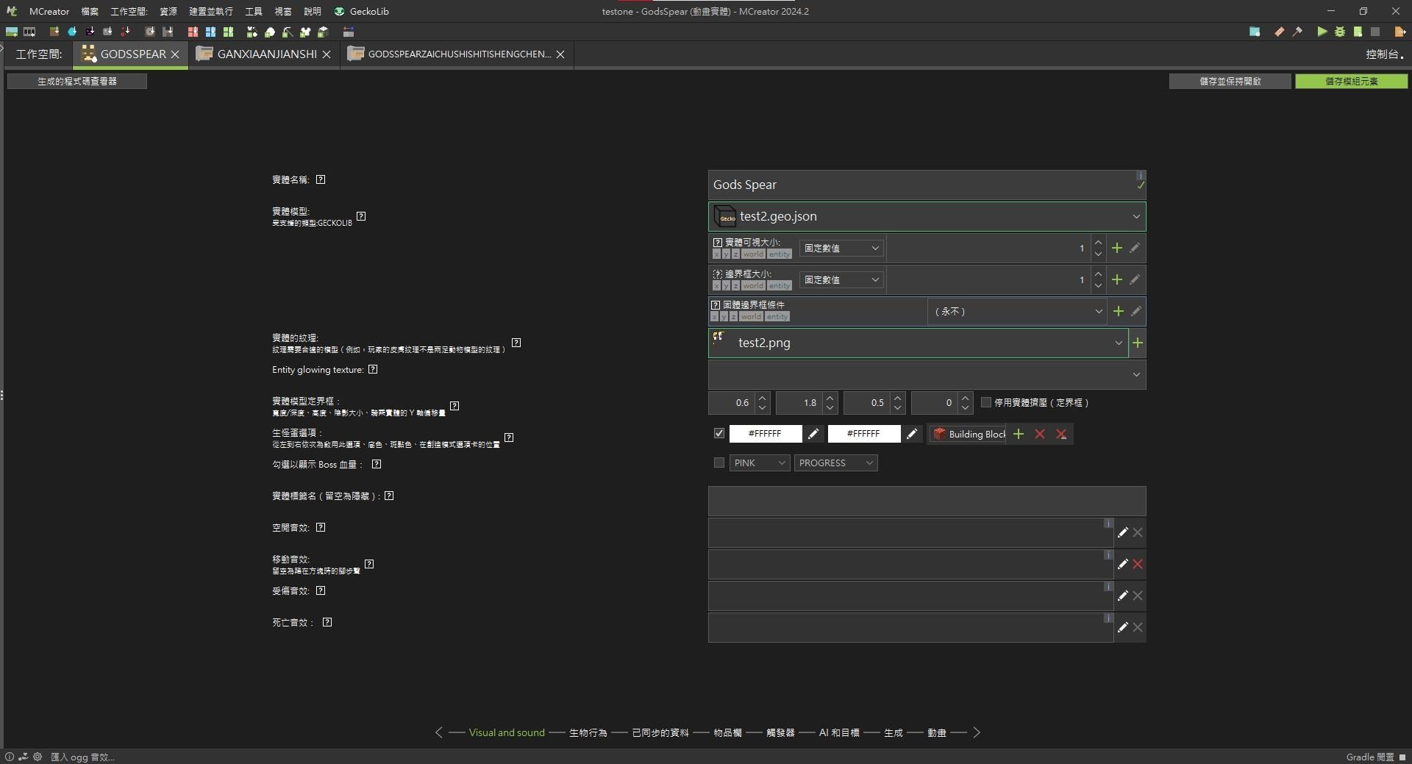
Task: Edit the death sound with pencil icon
Action: tap(1122, 627)
